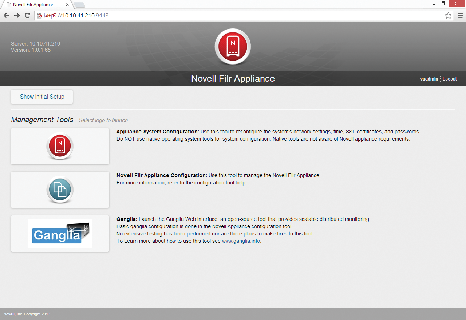The height and width of the screenshot is (320, 466).
Task: Log out using the Logout link
Action: pos(450,79)
